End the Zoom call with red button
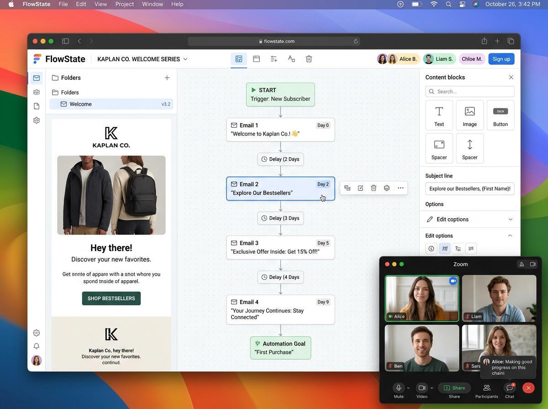This screenshot has height=409, width=548. click(x=528, y=388)
